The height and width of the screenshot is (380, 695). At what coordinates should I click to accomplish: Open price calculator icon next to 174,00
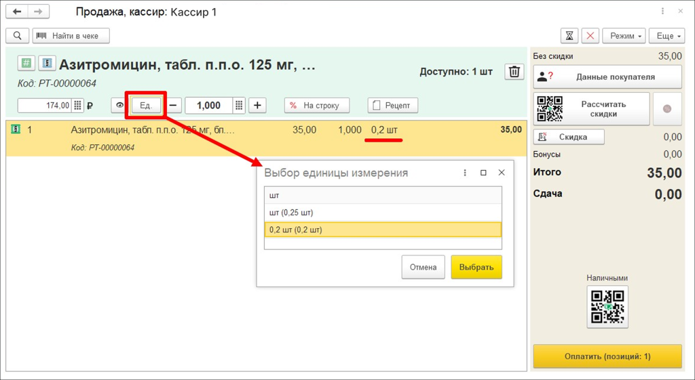79,106
